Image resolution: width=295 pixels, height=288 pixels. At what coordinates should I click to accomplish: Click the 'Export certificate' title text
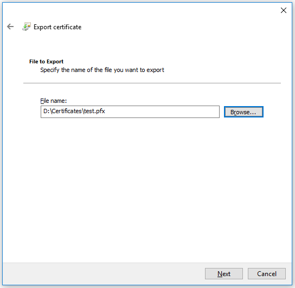[x=57, y=27]
